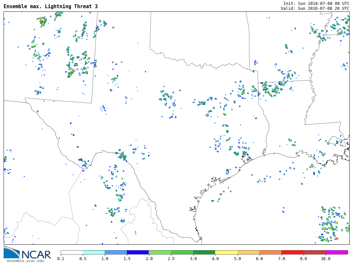
Task: Select the dark green 3.0–4.0 colorbar swatch
Action: pyautogui.click(x=204, y=253)
